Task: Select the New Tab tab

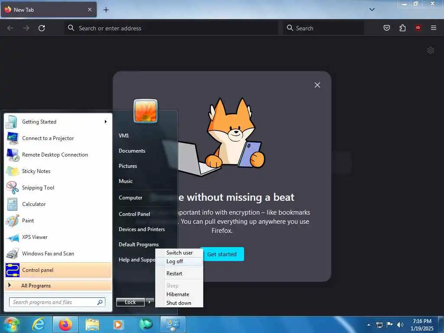Action: pos(49,10)
